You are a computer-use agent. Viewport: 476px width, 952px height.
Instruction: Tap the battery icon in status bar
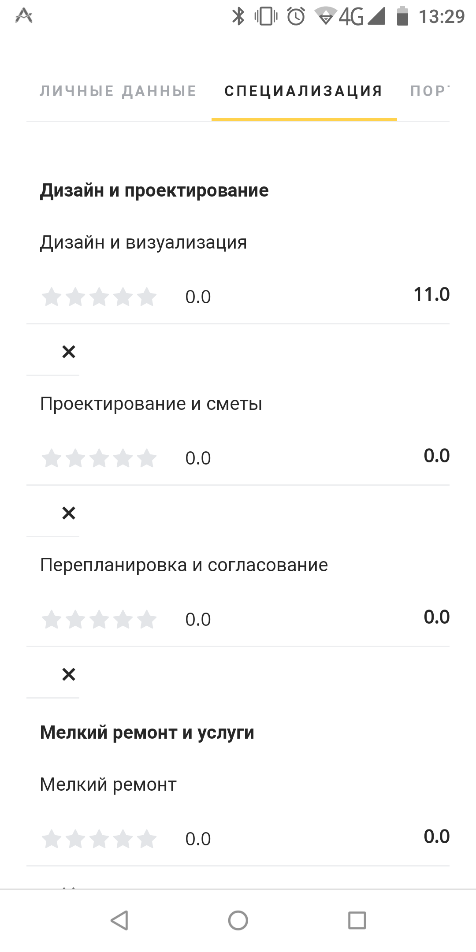coord(402,17)
